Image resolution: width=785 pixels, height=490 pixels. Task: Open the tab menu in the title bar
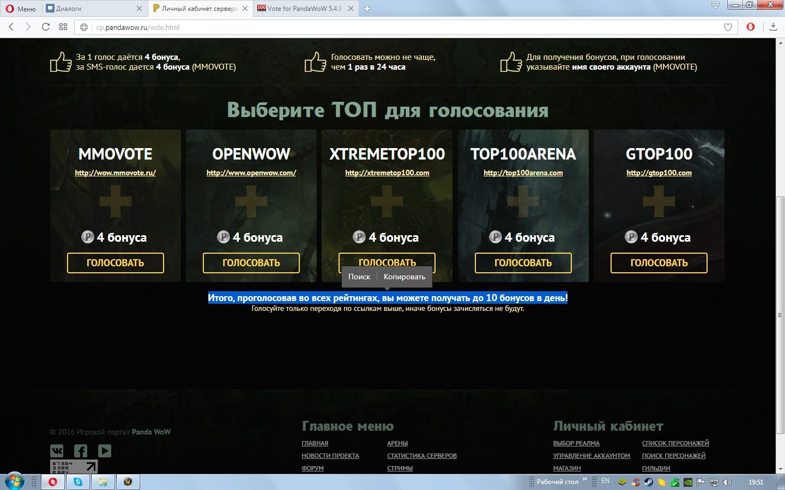click(715, 5)
